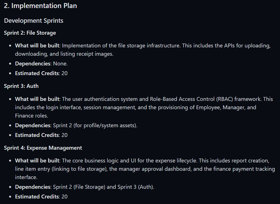Click 'What will be built' under Sprint 4
This screenshot has height=204, width=280.
(x=37, y=160)
